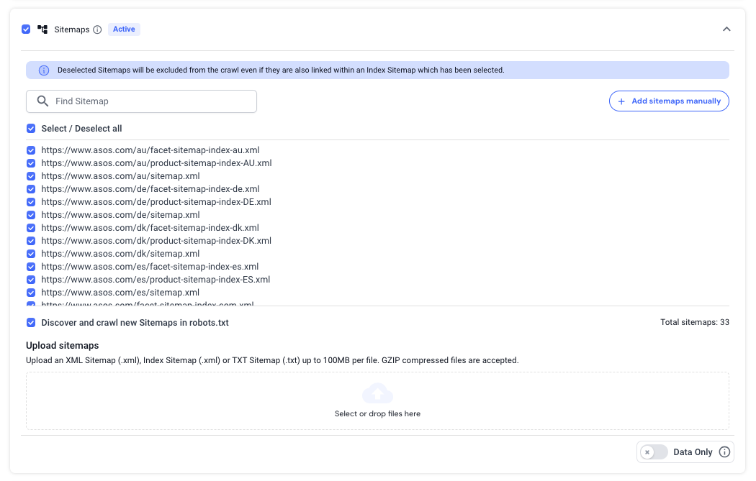Click the dk/facet-sitemap-index-dk.xml URL text

coord(150,228)
